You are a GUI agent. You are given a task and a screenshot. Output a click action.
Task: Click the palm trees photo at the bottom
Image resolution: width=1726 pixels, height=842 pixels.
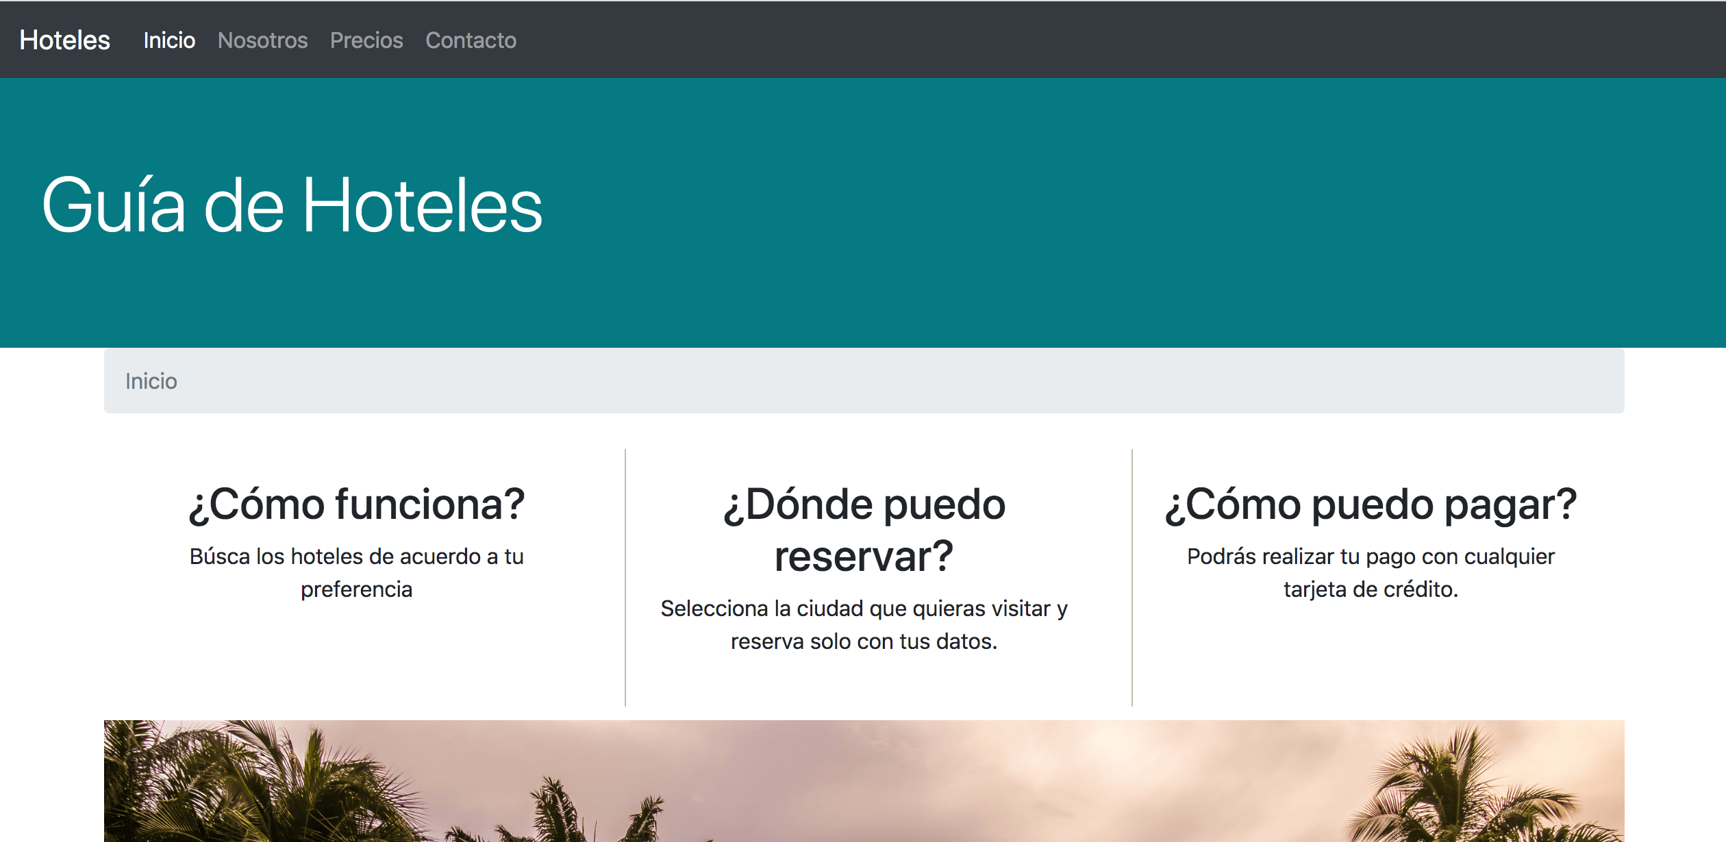pyautogui.click(x=863, y=780)
